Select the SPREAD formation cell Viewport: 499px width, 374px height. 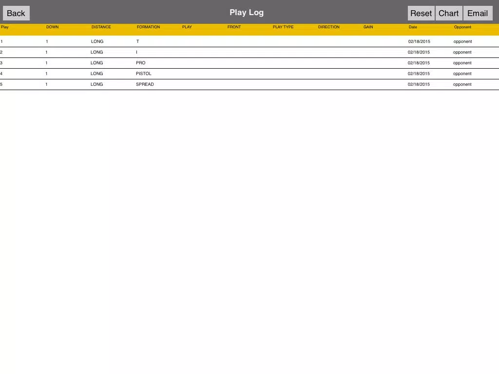[x=145, y=85]
